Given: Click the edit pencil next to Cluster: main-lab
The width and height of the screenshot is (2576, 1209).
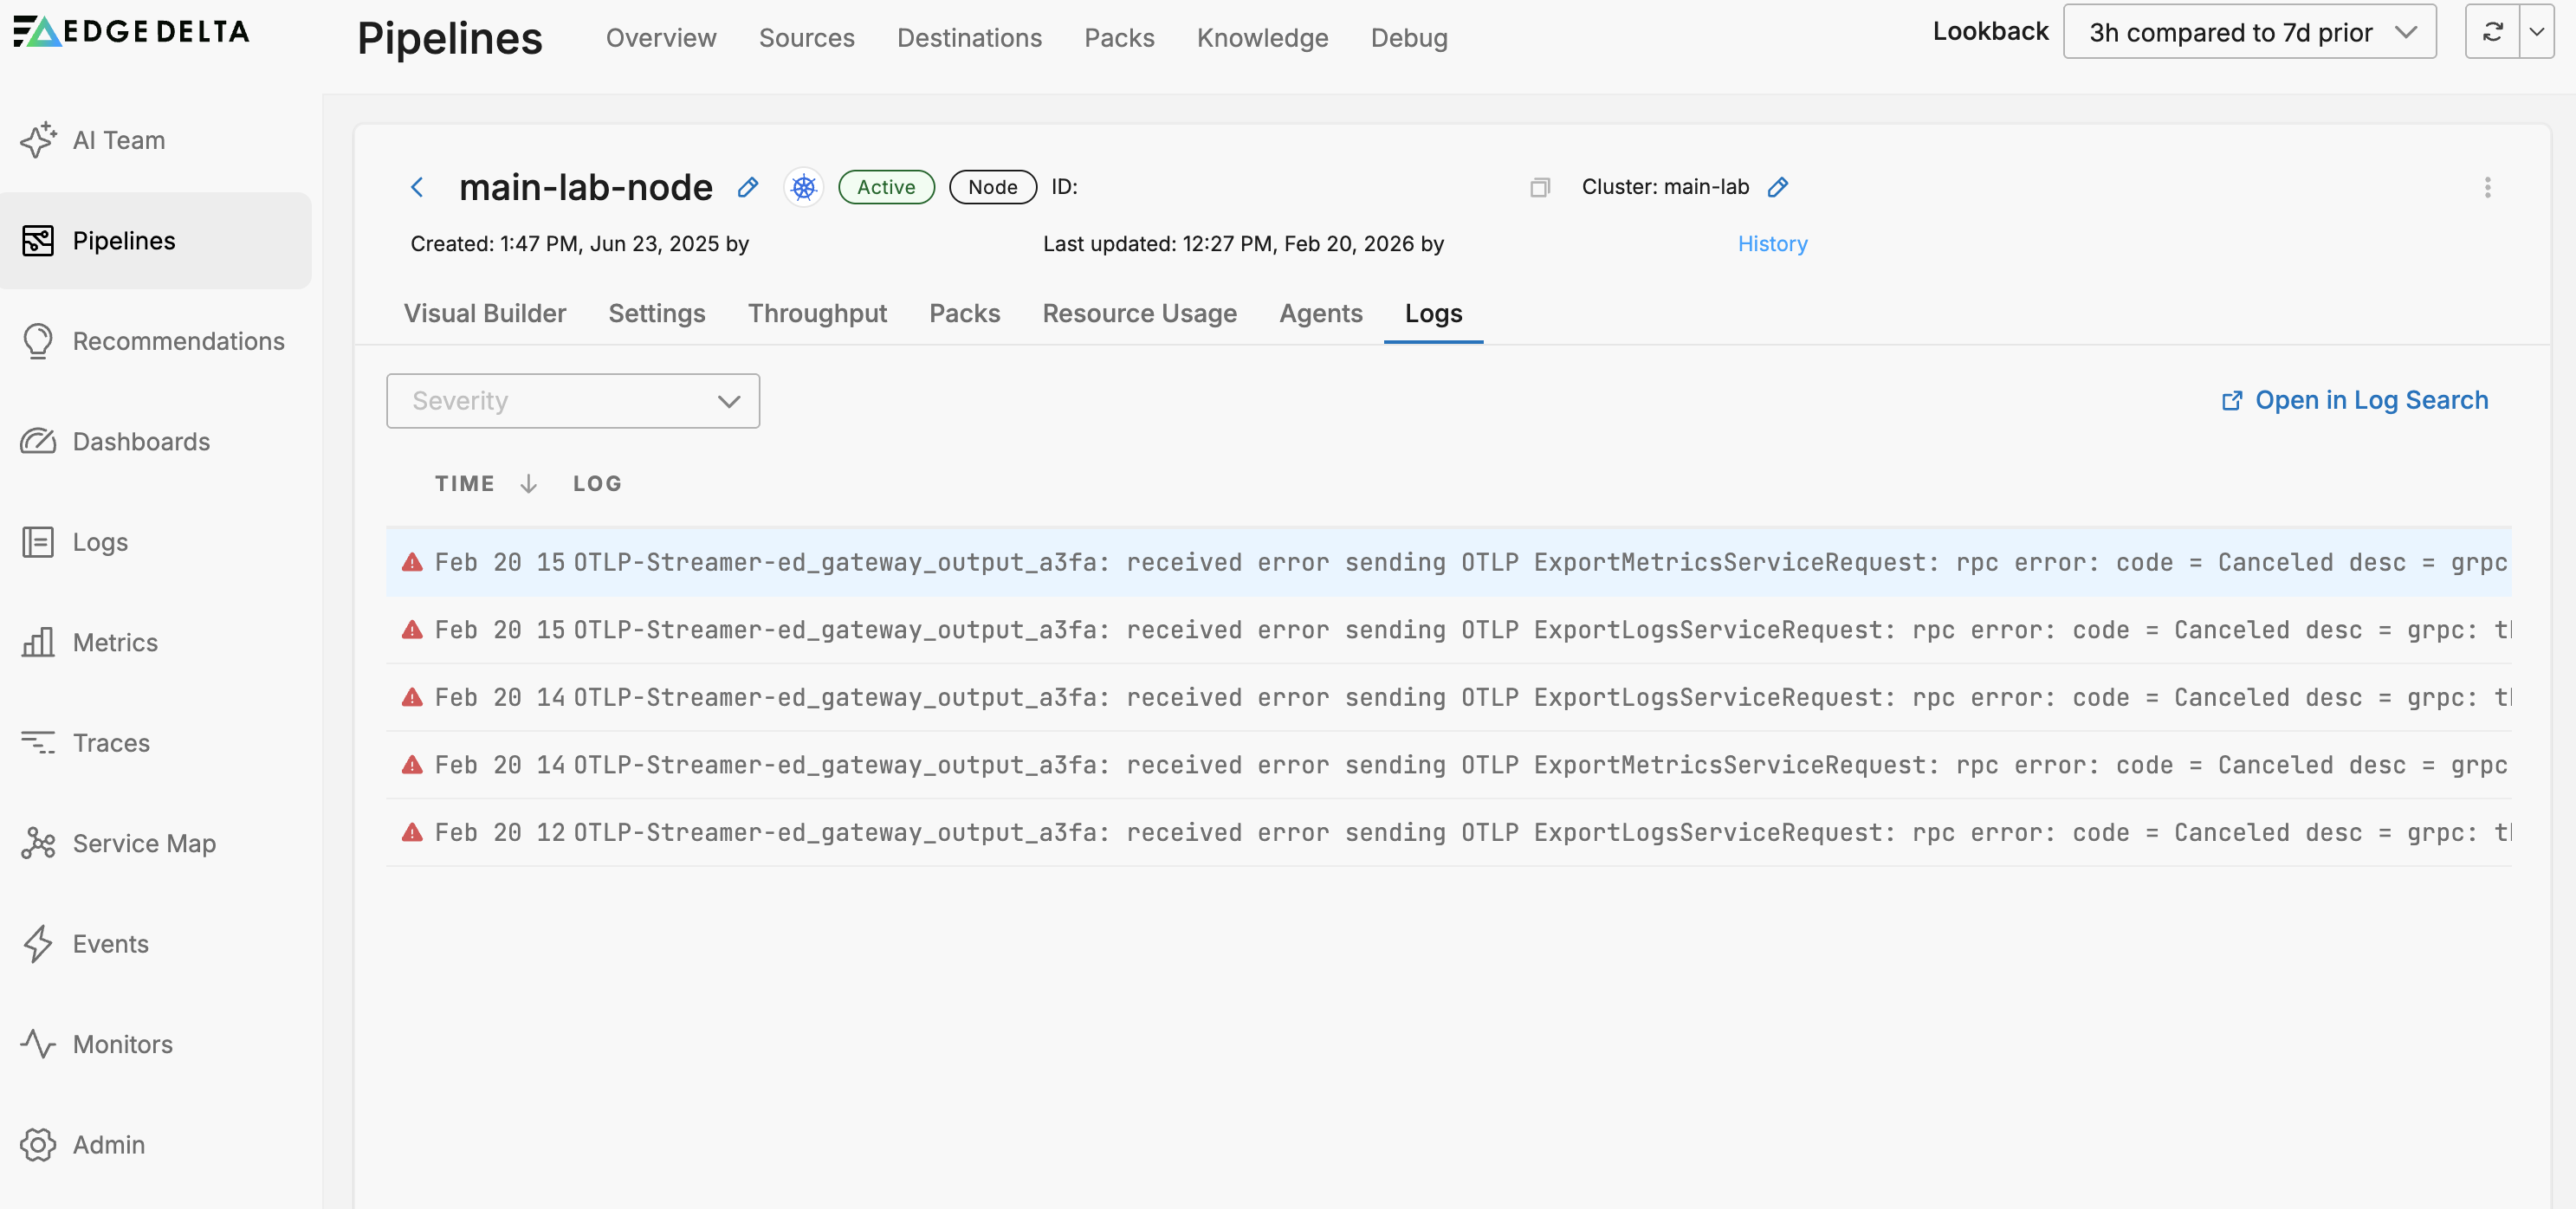Looking at the screenshot, I should click(1778, 187).
